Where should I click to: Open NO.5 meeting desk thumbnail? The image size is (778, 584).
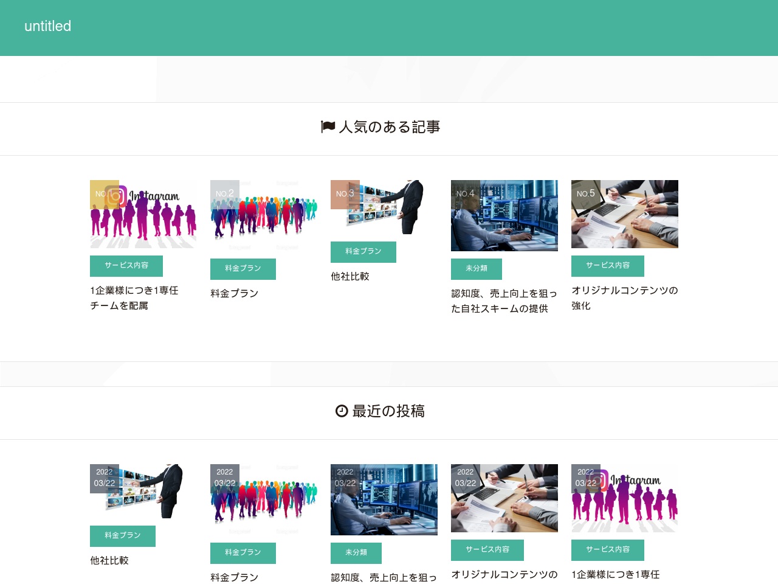coord(625,214)
